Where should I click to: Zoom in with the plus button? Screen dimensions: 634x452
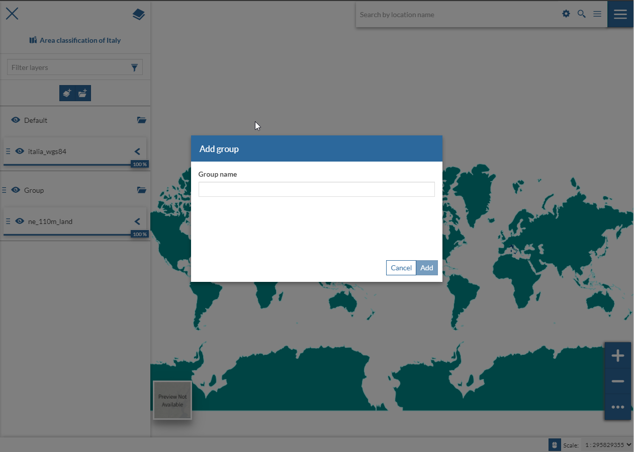(x=618, y=356)
